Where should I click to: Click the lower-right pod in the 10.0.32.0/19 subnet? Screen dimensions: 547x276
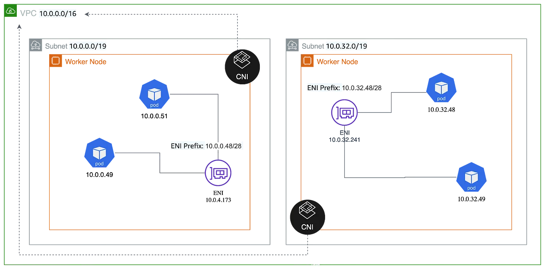pyautogui.click(x=472, y=179)
